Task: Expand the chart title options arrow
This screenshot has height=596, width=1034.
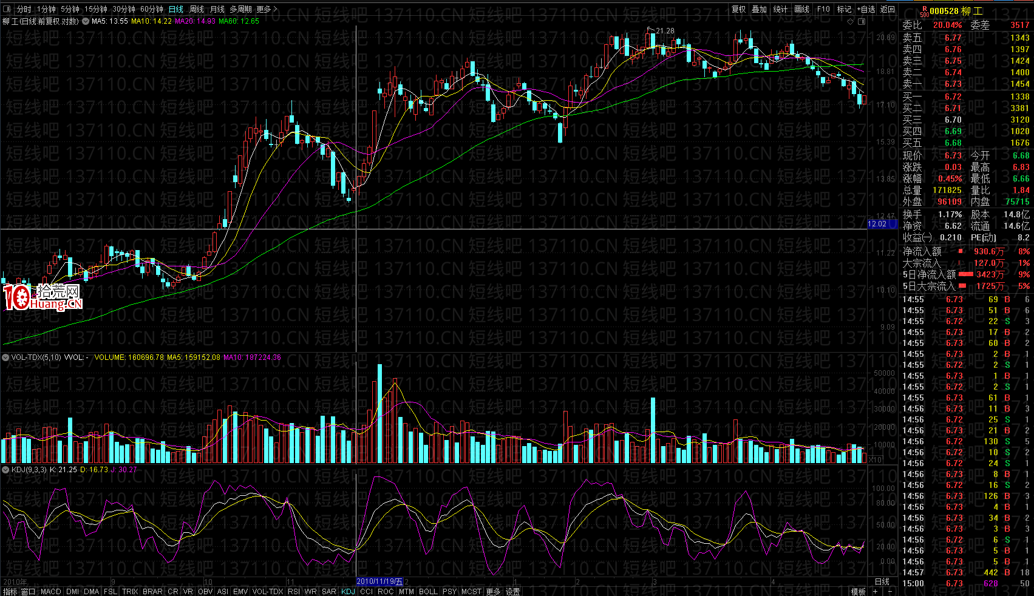Action: point(85,21)
